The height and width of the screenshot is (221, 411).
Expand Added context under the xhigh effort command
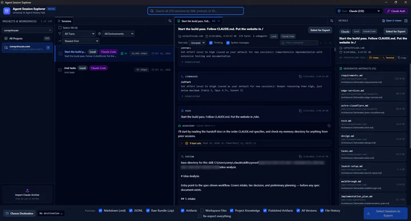191,96
